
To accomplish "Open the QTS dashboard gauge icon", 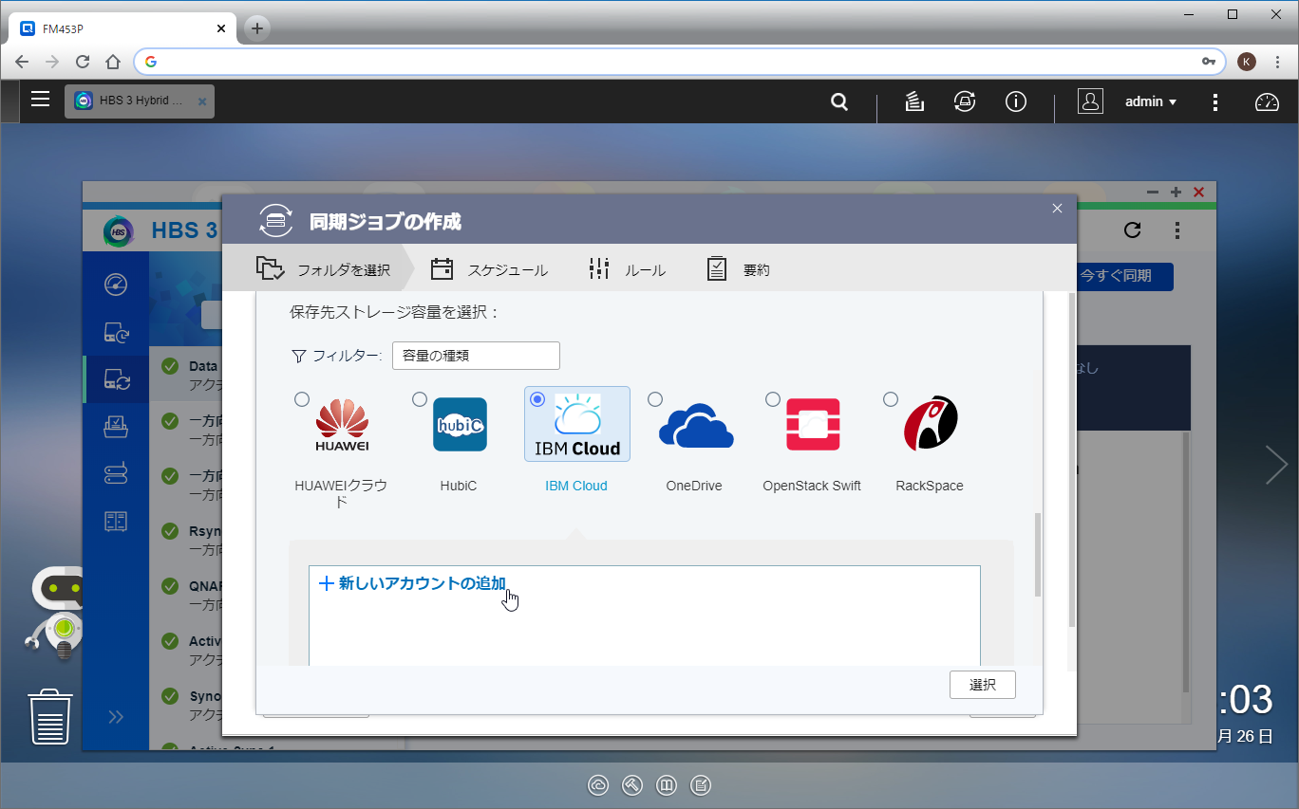I will point(1267,101).
